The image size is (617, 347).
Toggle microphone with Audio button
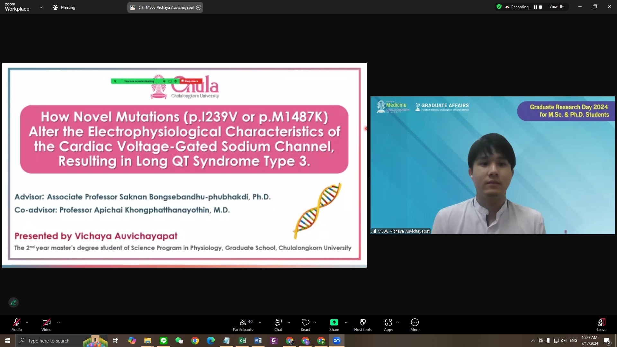tap(17, 325)
